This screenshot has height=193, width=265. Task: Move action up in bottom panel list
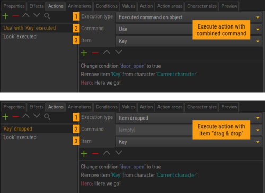tap(26, 116)
